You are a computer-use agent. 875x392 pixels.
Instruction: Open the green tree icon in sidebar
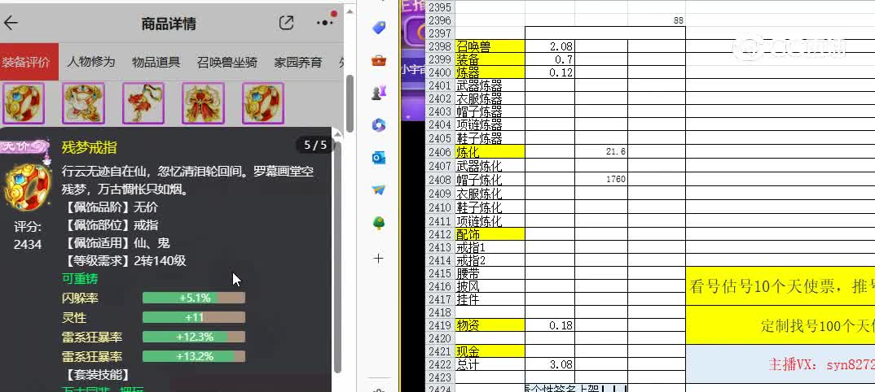click(379, 223)
